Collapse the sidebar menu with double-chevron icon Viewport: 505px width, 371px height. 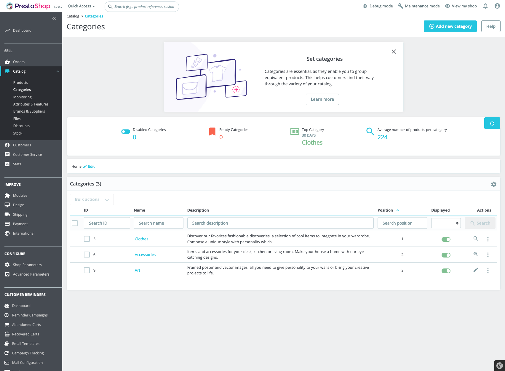[x=54, y=18]
